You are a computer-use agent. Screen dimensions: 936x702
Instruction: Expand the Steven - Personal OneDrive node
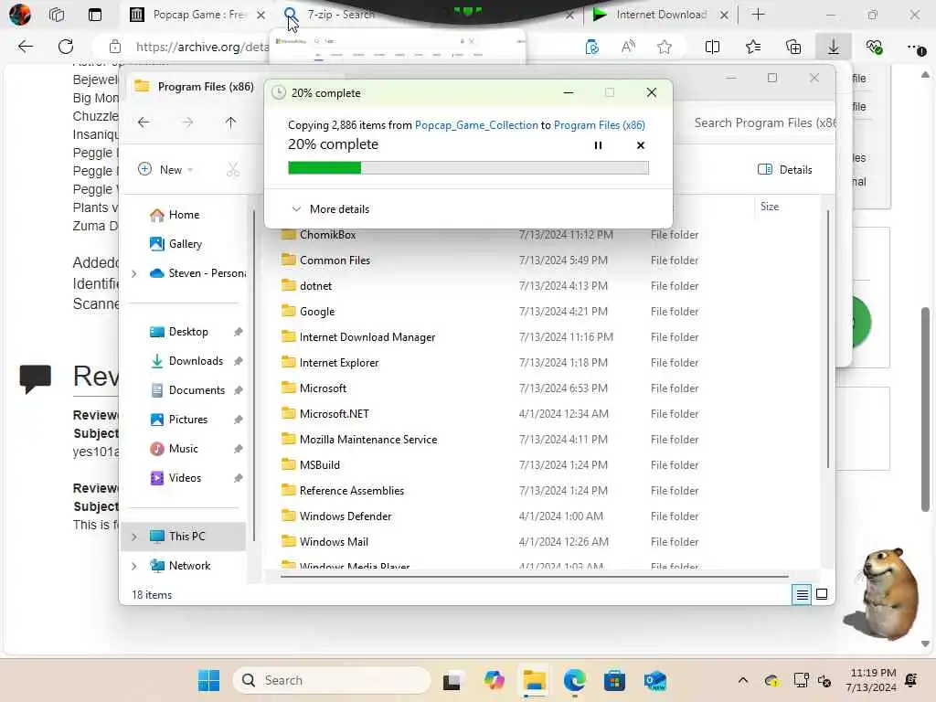tap(134, 273)
